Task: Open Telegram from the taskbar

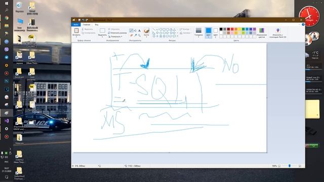Action: pos(7,57)
